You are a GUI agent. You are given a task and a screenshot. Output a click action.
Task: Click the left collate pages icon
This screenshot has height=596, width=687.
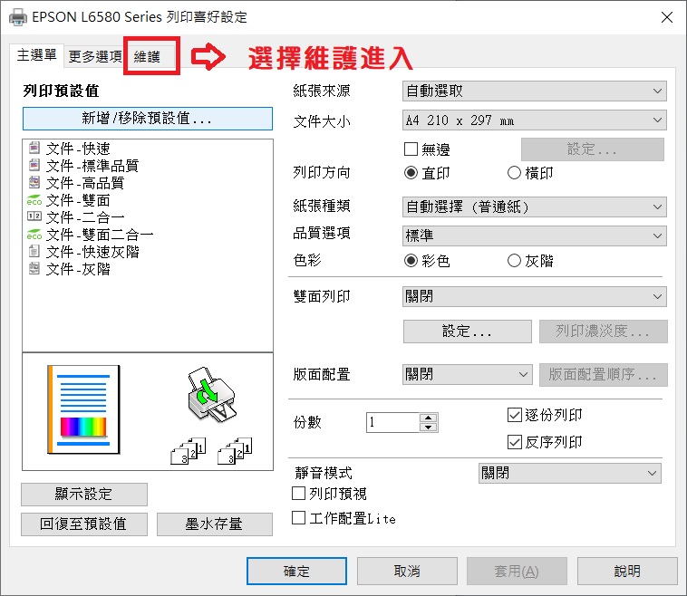pos(188,450)
